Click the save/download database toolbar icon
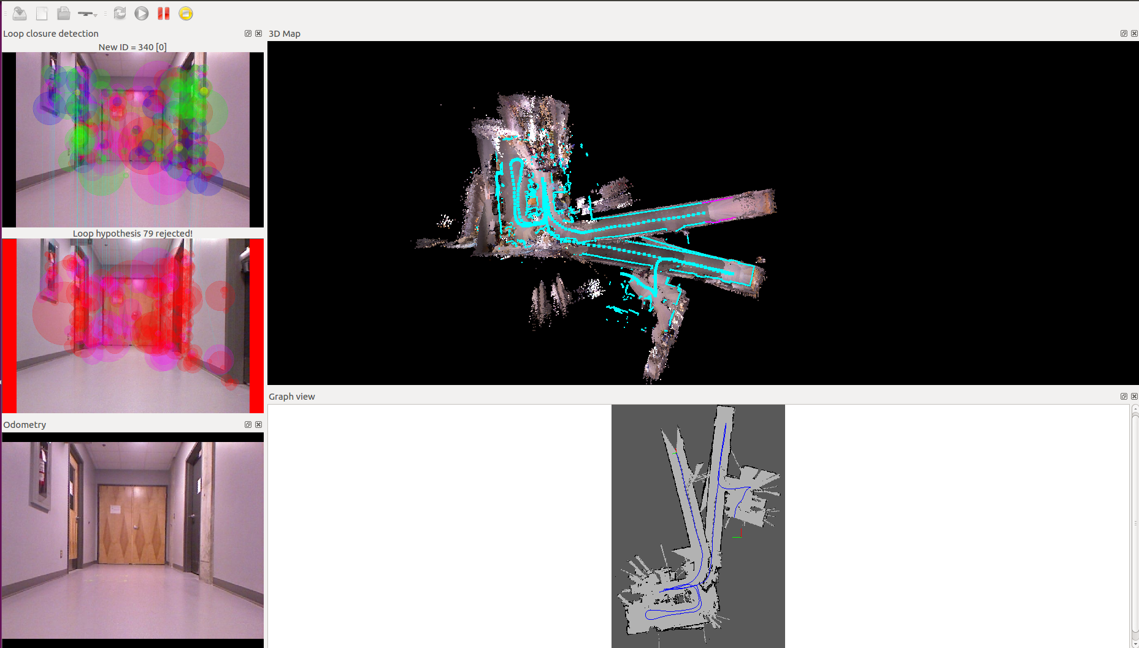Image resolution: width=1139 pixels, height=648 pixels. [x=20, y=13]
